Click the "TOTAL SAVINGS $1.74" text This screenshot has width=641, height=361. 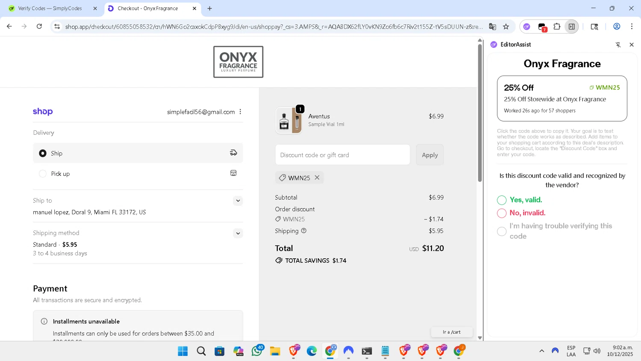click(x=315, y=260)
